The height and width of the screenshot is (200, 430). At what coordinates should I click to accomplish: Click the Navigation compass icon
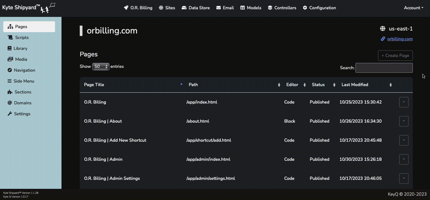[10, 70]
